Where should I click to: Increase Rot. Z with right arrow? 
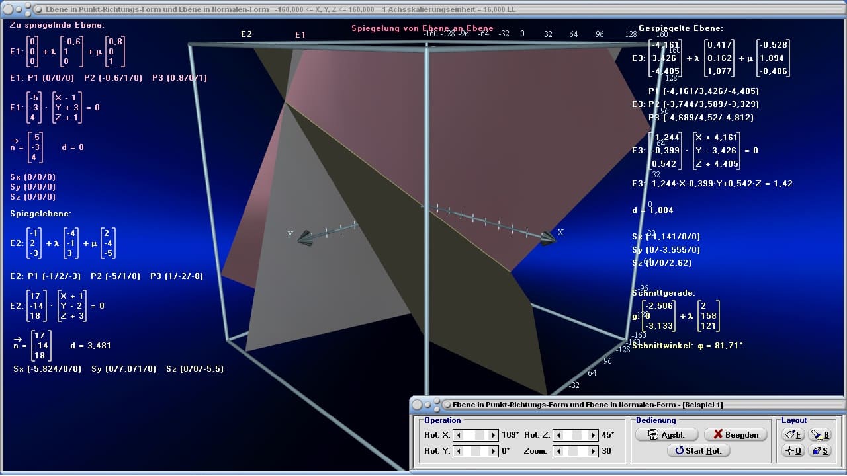[x=594, y=435]
